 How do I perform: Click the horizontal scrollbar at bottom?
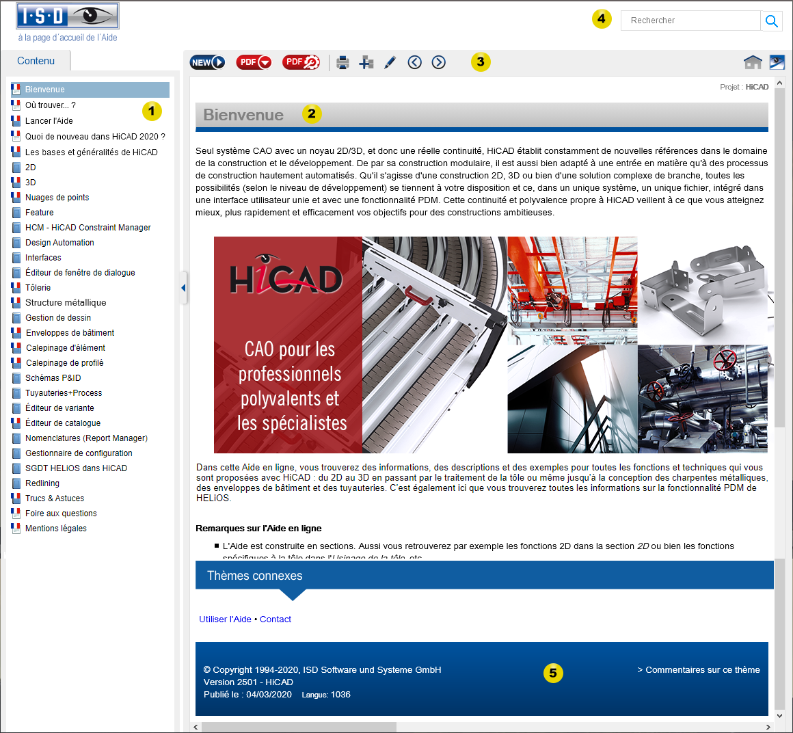[x=299, y=727]
